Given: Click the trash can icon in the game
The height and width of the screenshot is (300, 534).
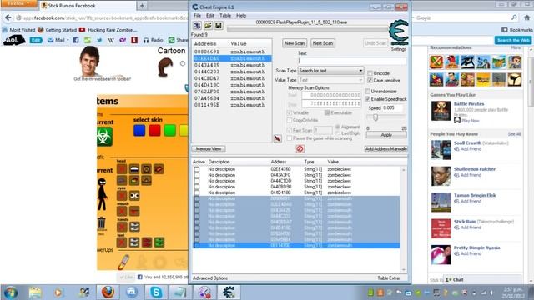Looking at the screenshot, I should click(102, 222).
